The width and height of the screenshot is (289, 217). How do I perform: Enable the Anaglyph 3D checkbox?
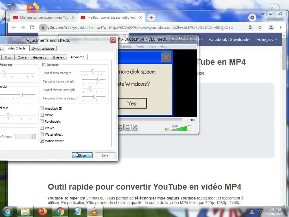click(x=42, y=108)
